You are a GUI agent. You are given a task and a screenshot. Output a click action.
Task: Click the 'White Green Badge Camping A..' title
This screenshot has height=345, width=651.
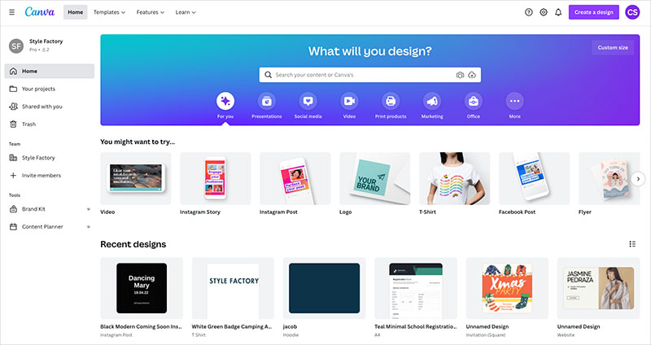(232, 327)
